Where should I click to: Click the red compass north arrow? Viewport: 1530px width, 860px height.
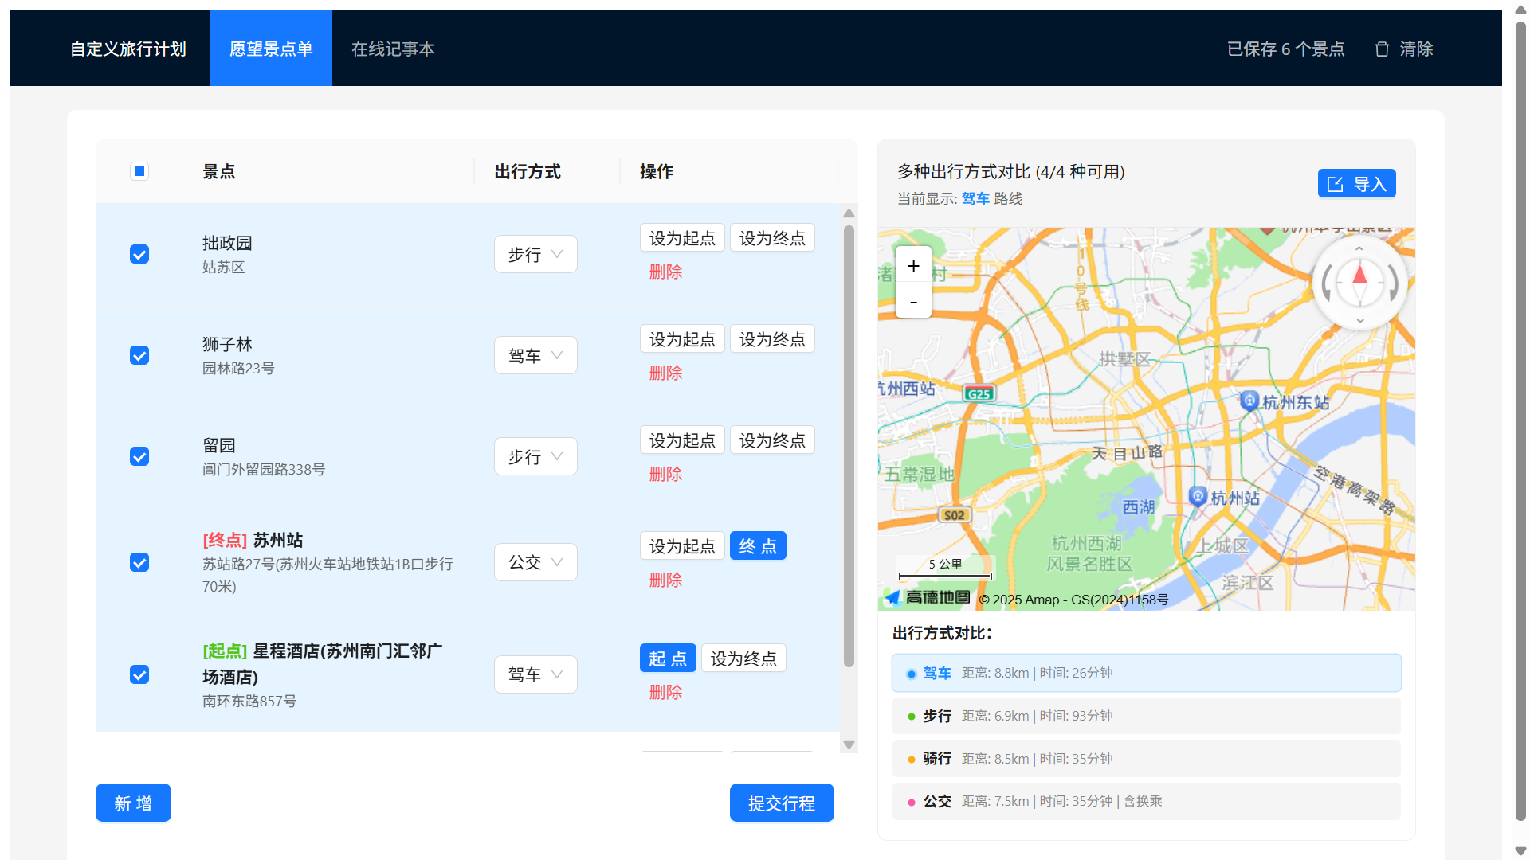1359,276
